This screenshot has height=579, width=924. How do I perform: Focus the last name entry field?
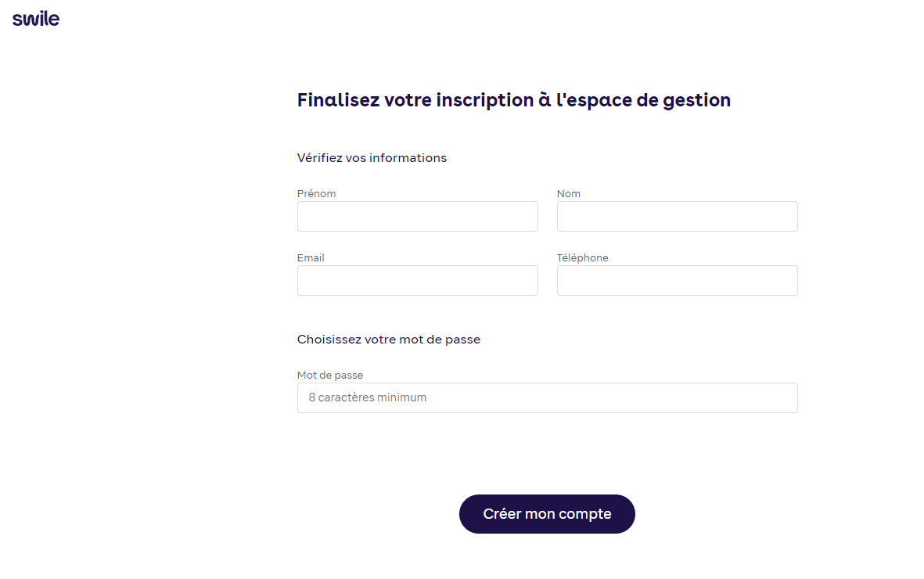[676, 216]
